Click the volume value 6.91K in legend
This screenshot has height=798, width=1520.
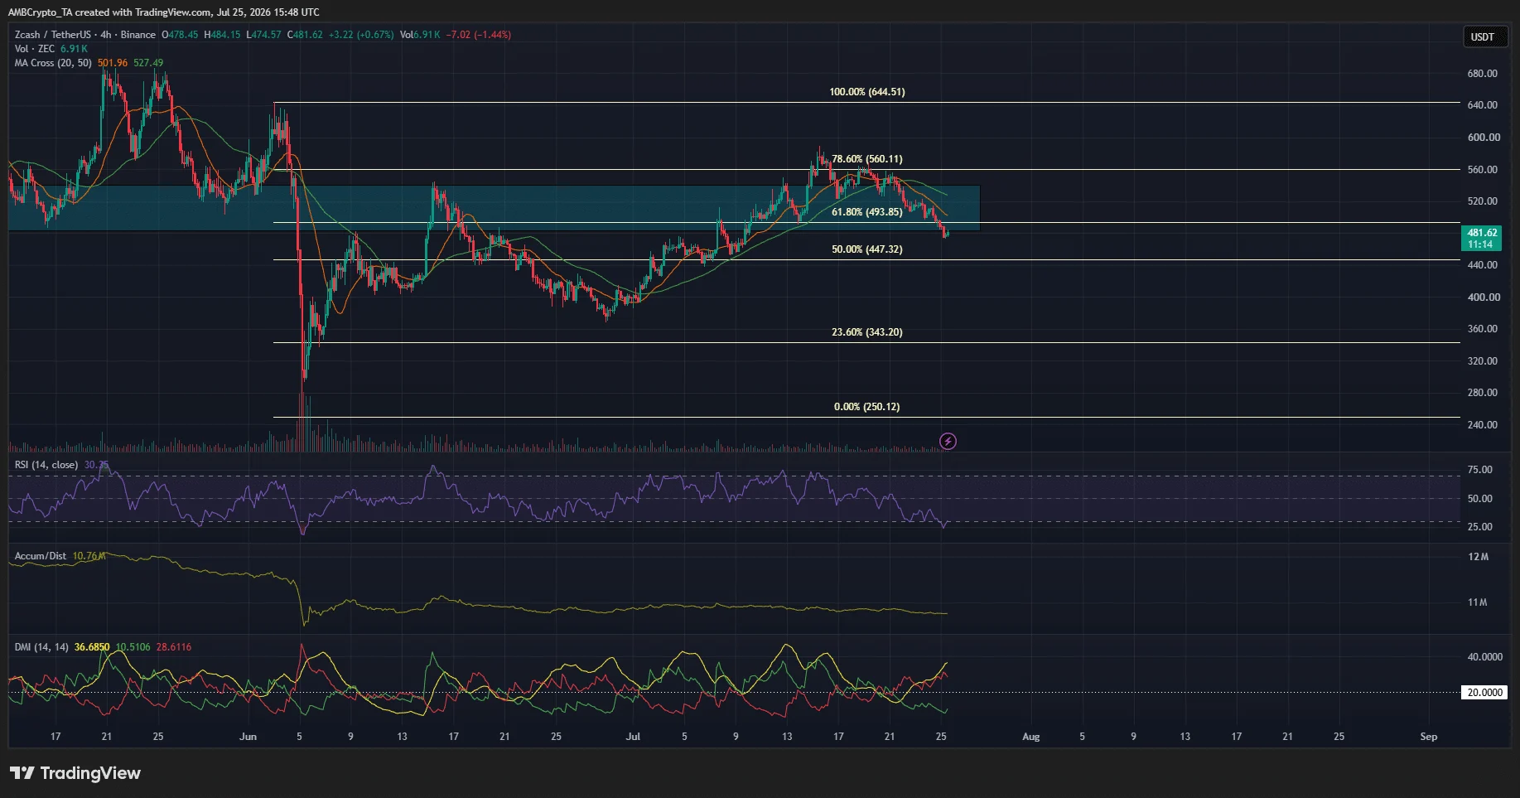tap(74, 49)
